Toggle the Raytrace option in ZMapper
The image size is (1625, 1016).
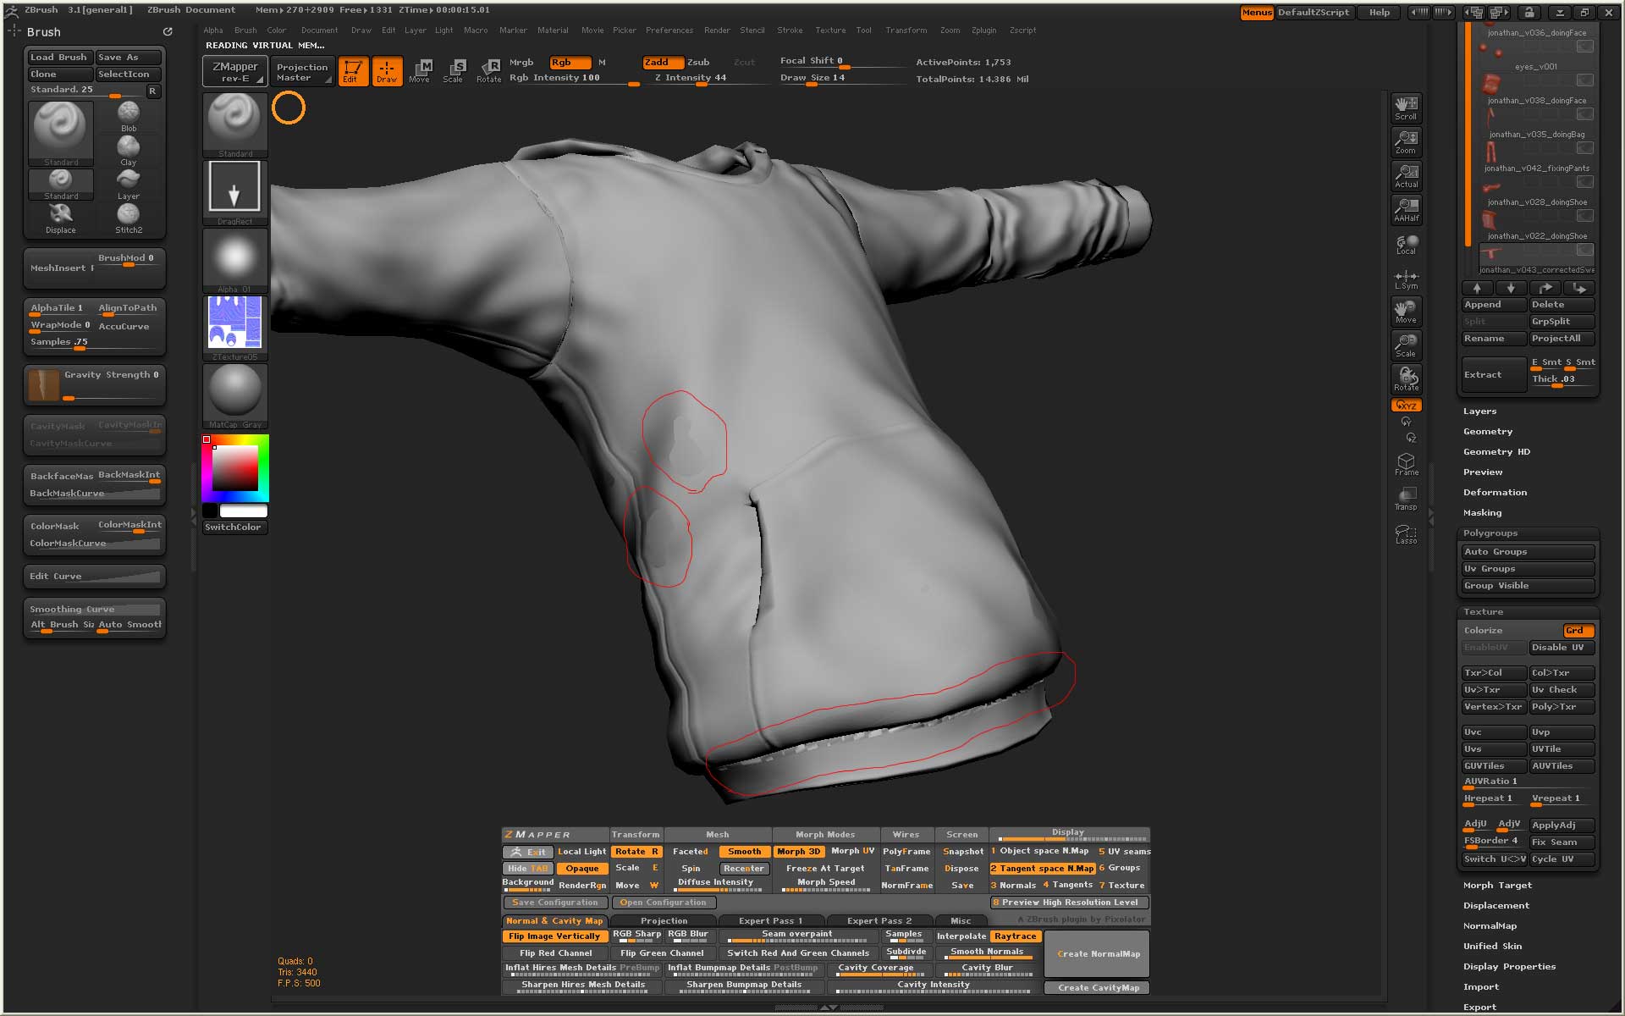(1015, 936)
